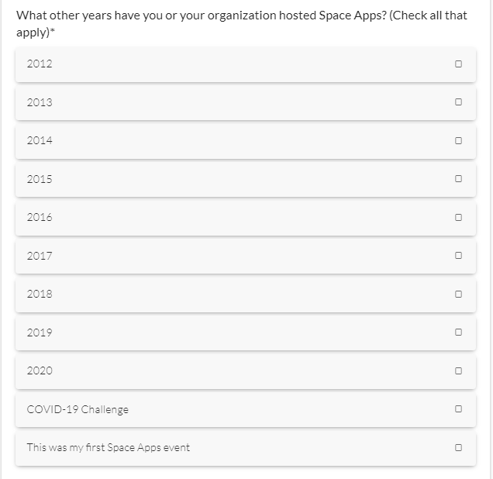493x479 pixels.
Task: Click the "2016" year label text
Action: (40, 218)
